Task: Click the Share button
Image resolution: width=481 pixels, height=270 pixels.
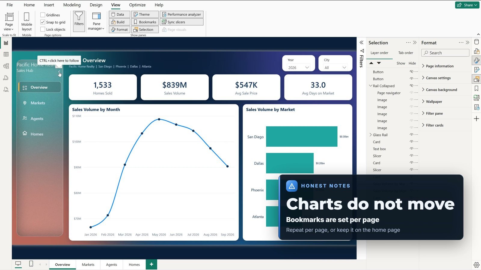Action: (x=467, y=5)
